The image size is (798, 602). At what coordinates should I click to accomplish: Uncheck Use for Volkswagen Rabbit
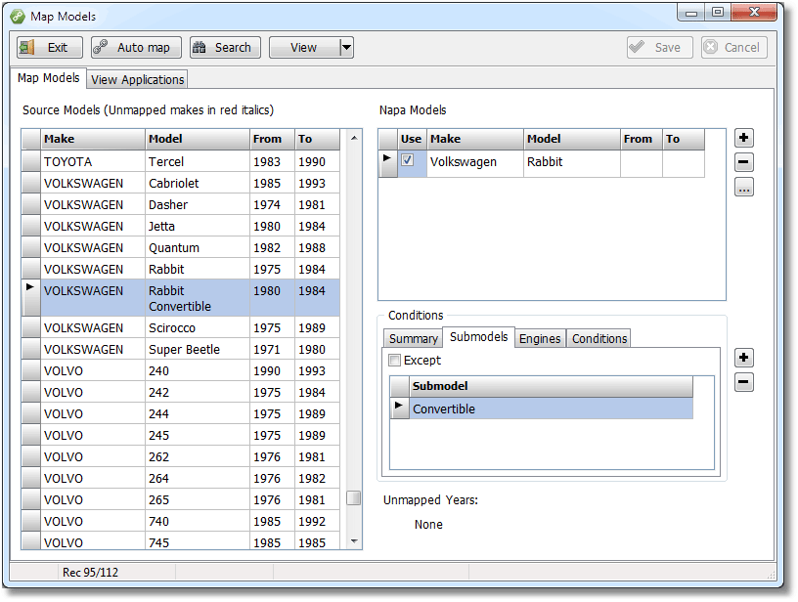pyautogui.click(x=408, y=160)
